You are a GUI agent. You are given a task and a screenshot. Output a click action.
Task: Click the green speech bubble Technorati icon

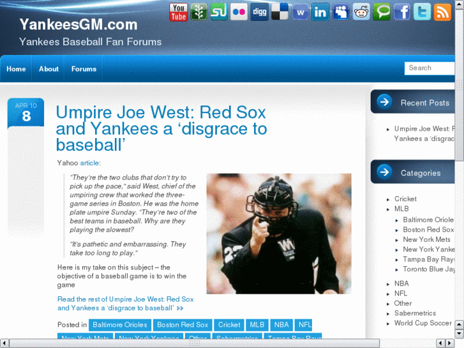pos(382,12)
